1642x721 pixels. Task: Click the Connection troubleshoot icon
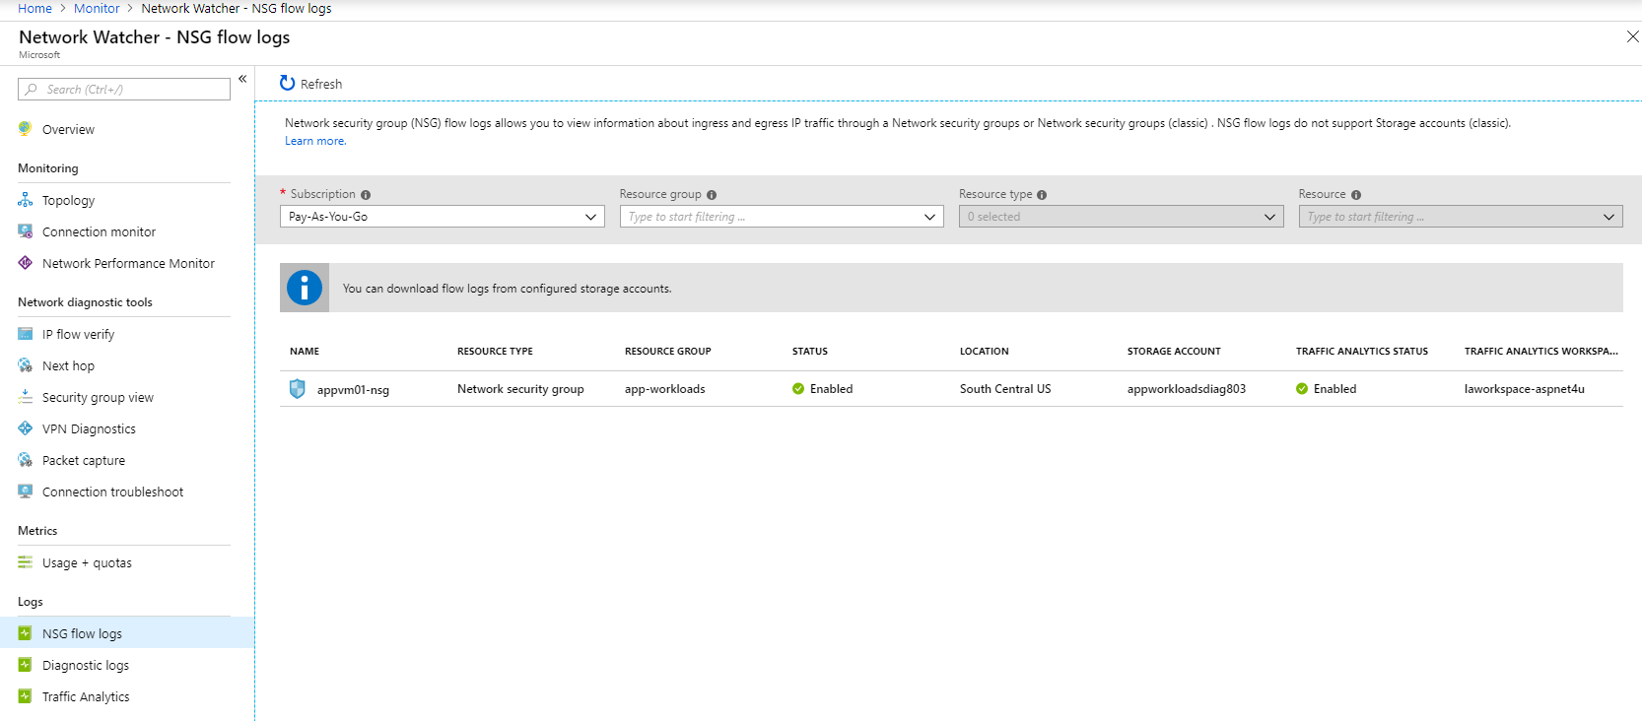click(x=25, y=492)
